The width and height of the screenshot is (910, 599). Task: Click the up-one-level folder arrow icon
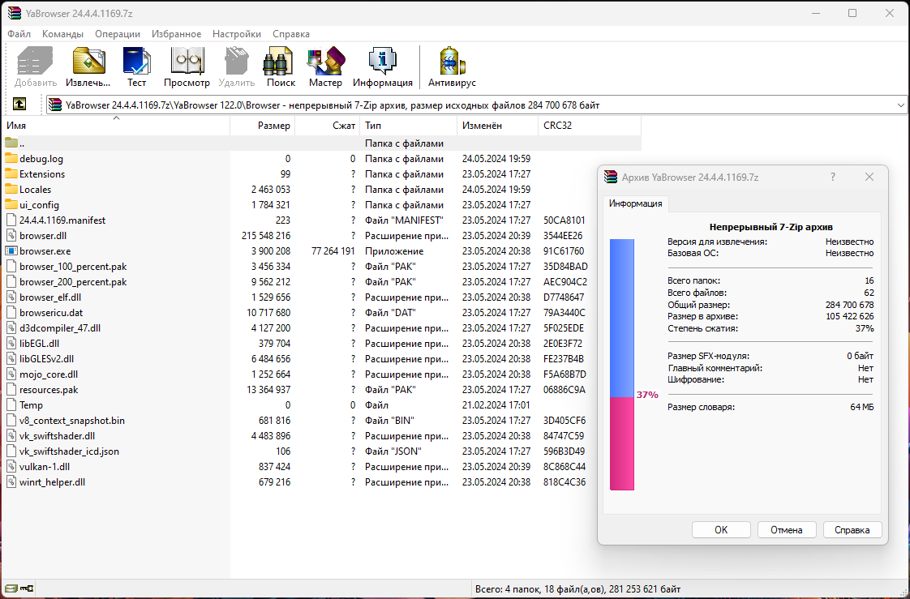[19, 105]
